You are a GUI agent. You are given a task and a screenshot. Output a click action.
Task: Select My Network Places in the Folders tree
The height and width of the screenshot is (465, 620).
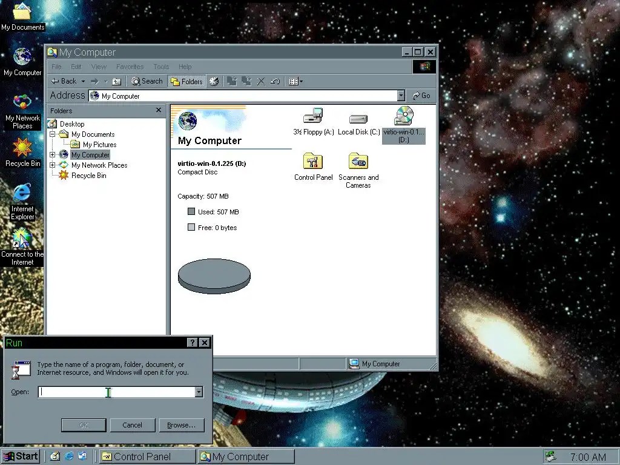point(99,165)
